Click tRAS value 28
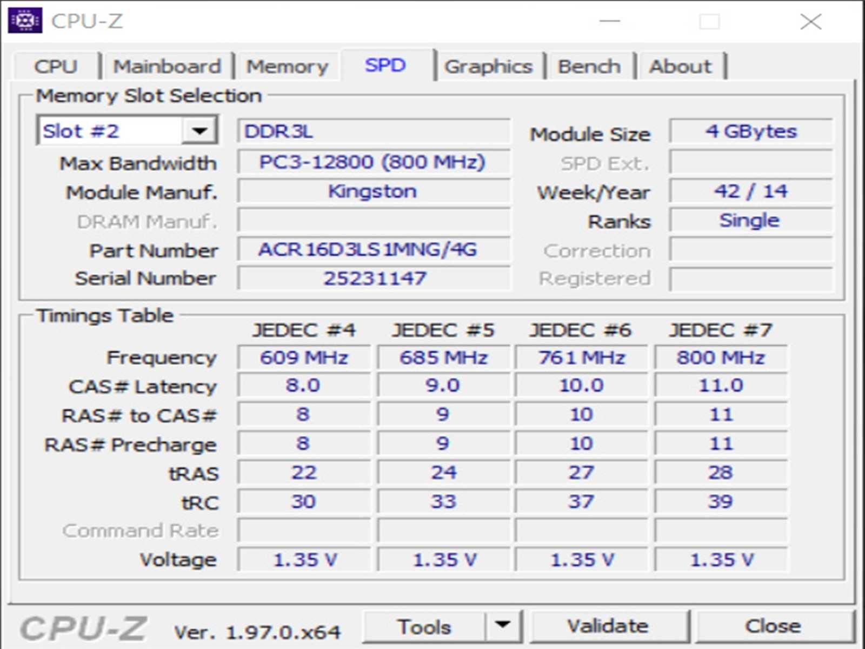Viewport: 865px width, 649px height. (x=721, y=473)
